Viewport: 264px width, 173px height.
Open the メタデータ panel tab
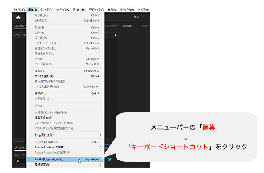point(146,26)
